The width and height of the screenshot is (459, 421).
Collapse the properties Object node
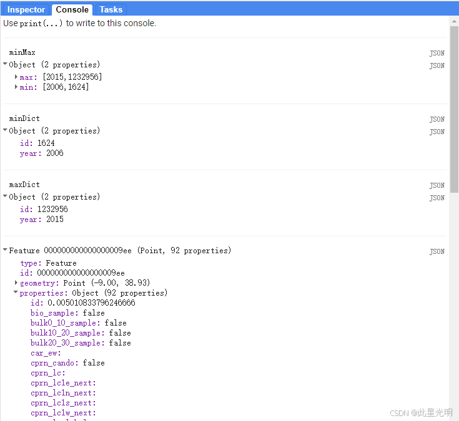click(x=16, y=292)
